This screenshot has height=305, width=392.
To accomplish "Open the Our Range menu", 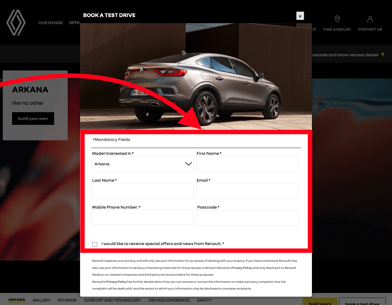I will point(51,23).
